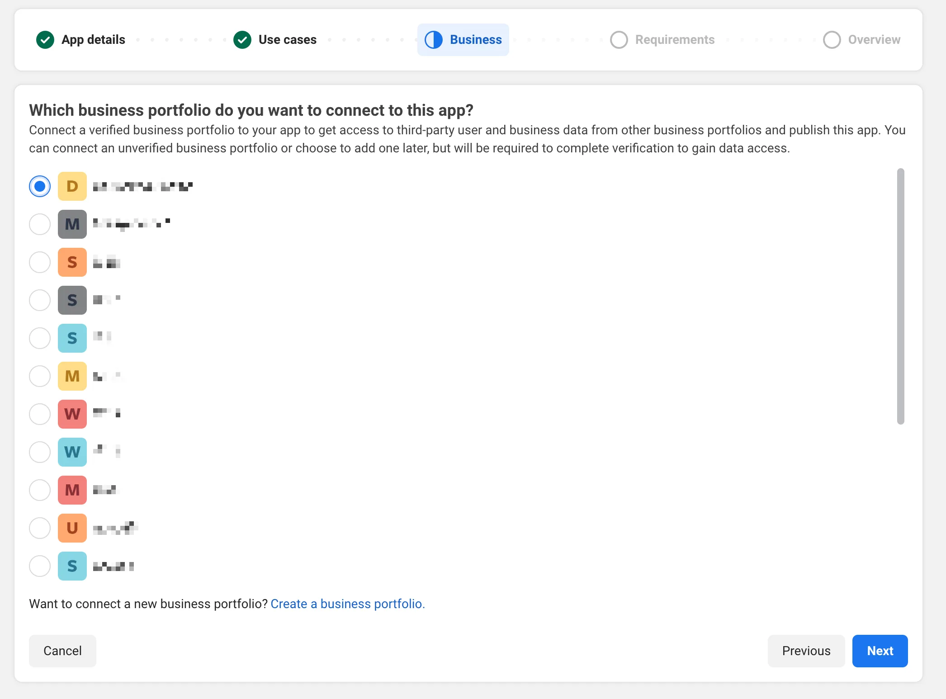The image size is (946, 699).
Task: Select radio button for gray S portfolio
Action: coord(40,300)
